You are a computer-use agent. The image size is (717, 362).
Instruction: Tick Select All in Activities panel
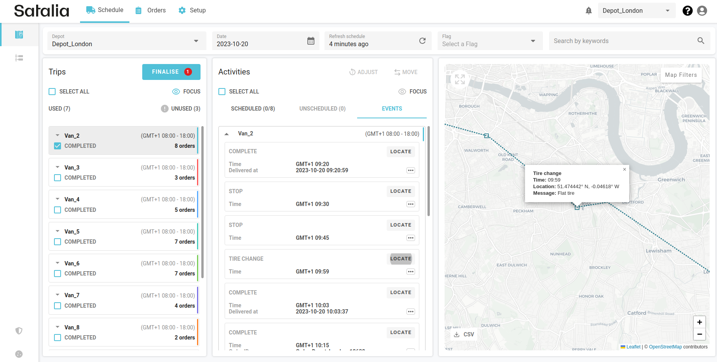click(222, 92)
